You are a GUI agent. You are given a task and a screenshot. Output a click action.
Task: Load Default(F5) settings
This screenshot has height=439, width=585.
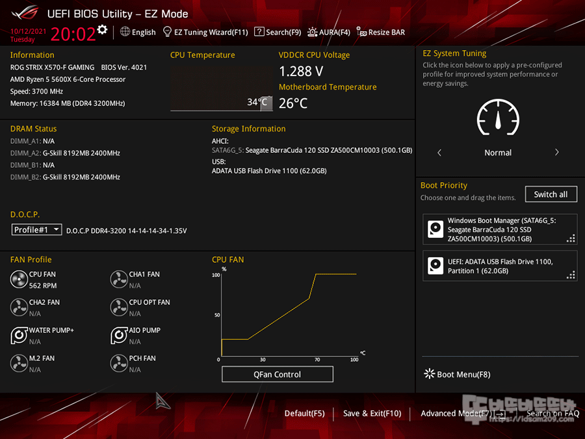(x=304, y=413)
